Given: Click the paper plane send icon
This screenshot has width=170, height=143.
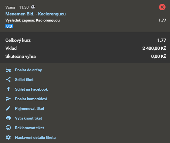Looking at the screenshot, I should tap(8, 99).
